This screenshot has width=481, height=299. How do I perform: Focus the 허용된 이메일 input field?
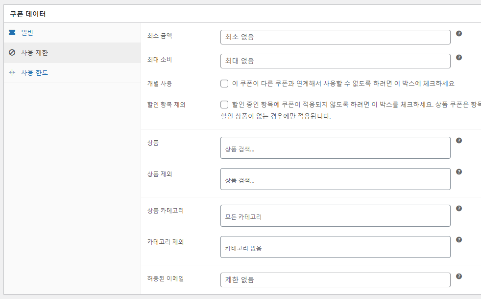tap(336, 280)
